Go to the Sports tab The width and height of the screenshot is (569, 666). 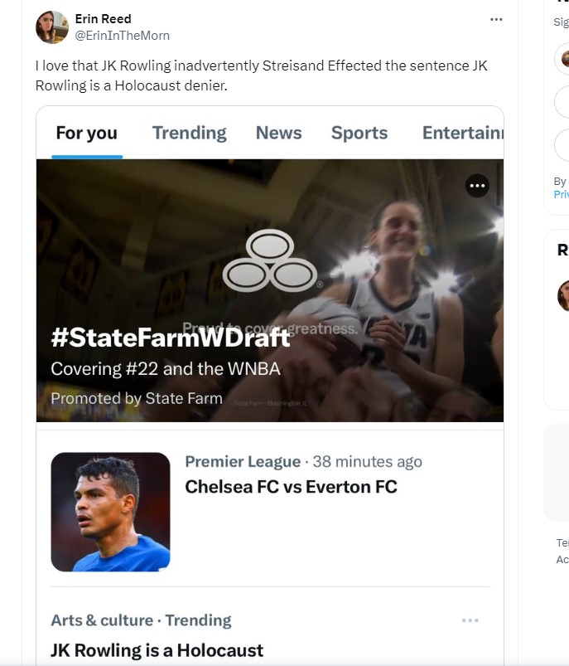tap(359, 133)
